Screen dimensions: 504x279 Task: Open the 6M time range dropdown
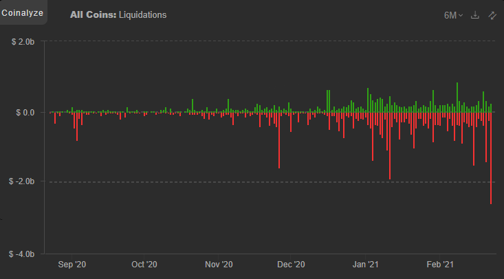point(453,15)
